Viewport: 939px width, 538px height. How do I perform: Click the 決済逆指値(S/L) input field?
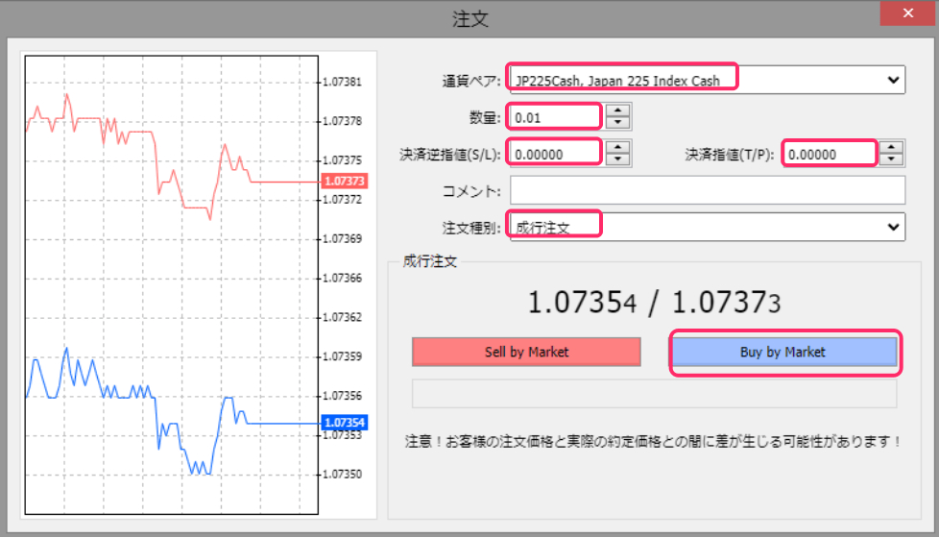pos(555,154)
